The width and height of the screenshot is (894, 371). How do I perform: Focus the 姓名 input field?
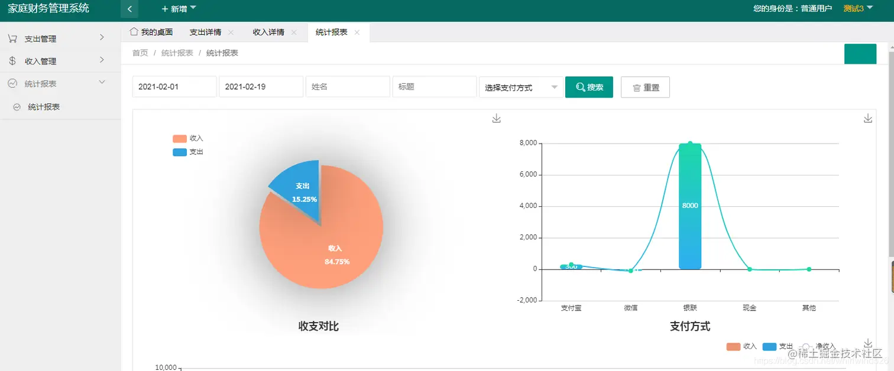[x=348, y=87]
